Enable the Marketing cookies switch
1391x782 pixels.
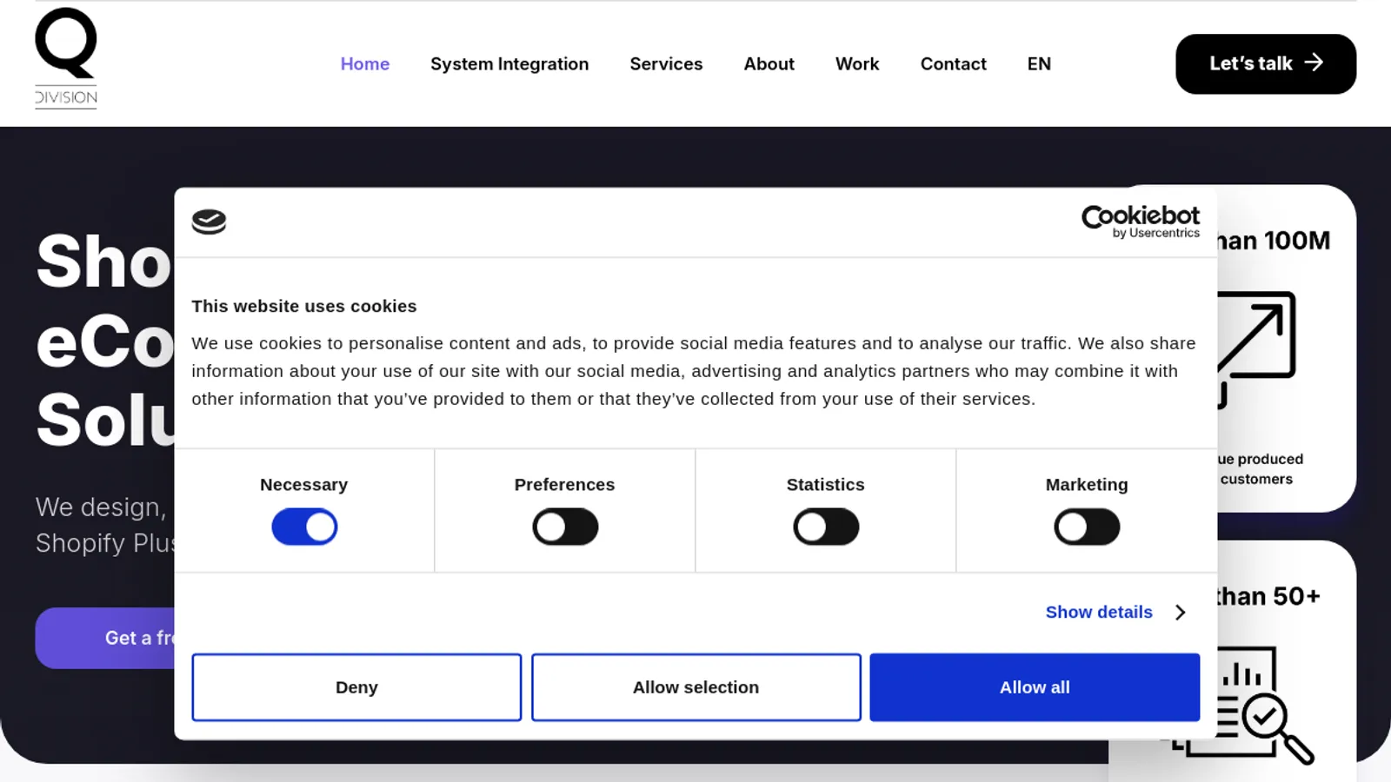(1087, 527)
